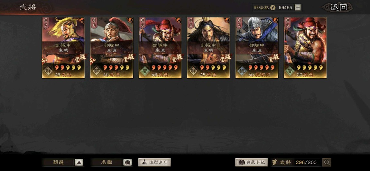Open 造型商店 skin shop
The width and height of the screenshot is (370, 171).
[154, 163]
